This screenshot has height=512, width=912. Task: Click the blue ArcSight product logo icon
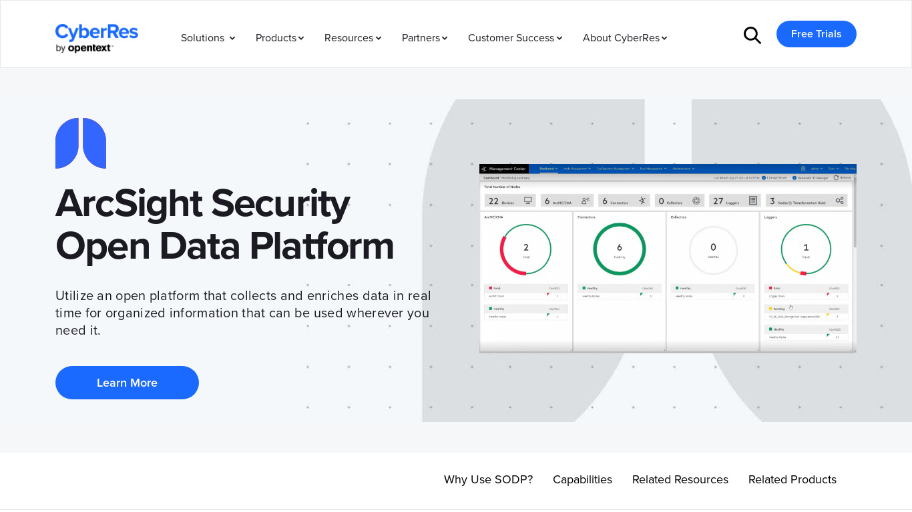pyautogui.click(x=81, y=143)
